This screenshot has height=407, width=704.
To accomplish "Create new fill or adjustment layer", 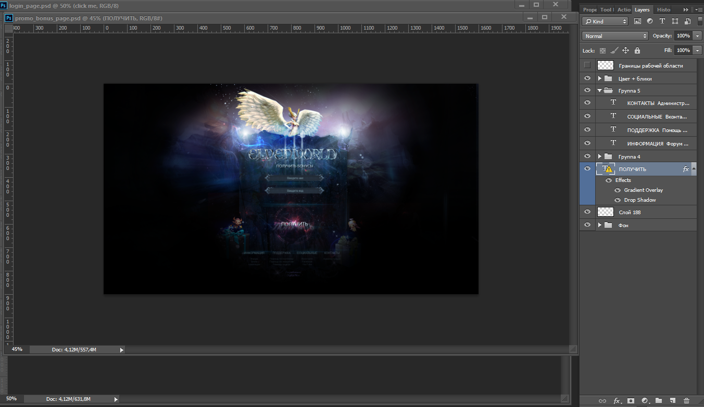I will click(x=645, y=401).
